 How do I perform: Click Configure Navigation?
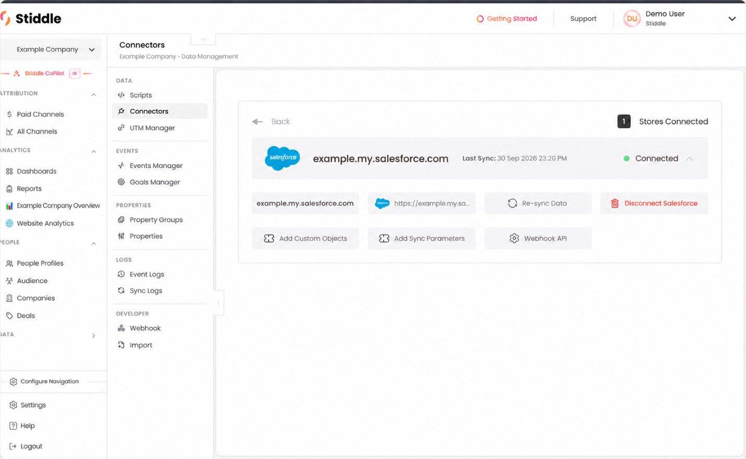tap(50, 382)
